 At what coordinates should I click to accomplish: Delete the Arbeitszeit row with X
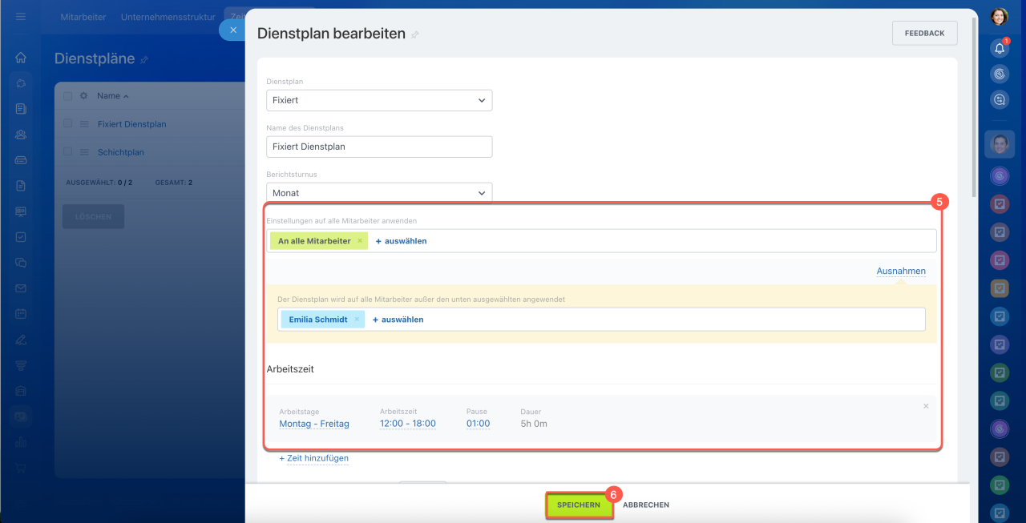[926, 406]
